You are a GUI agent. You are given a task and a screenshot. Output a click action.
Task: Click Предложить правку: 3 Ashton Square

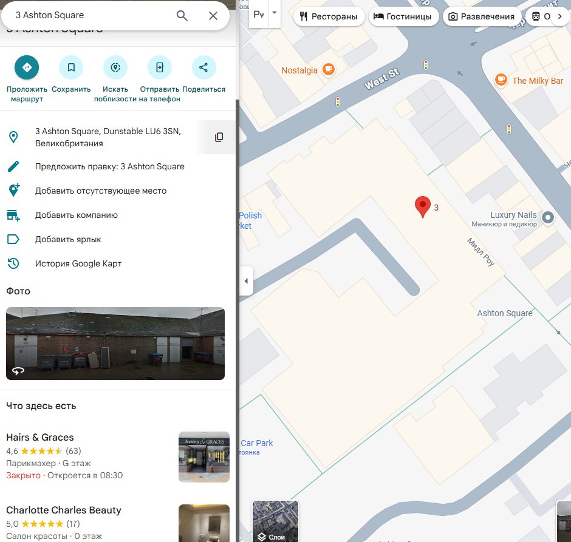click(109, 166)
